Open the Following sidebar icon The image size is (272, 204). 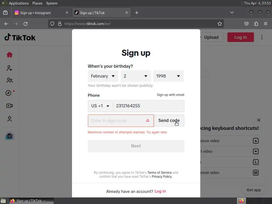click(10, 68)
